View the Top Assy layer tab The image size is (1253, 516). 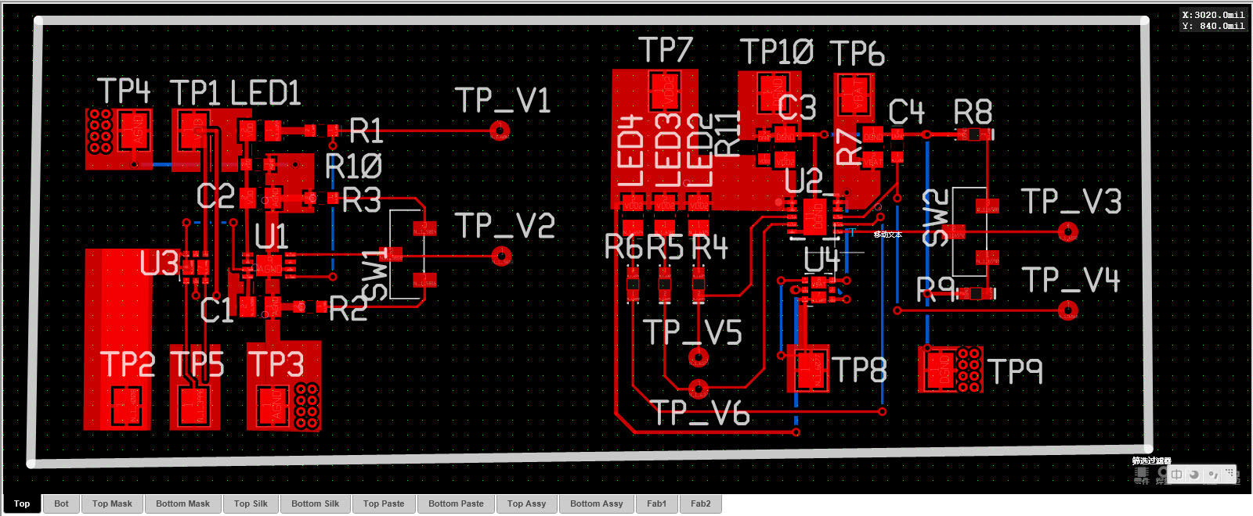tap(526, 503)
